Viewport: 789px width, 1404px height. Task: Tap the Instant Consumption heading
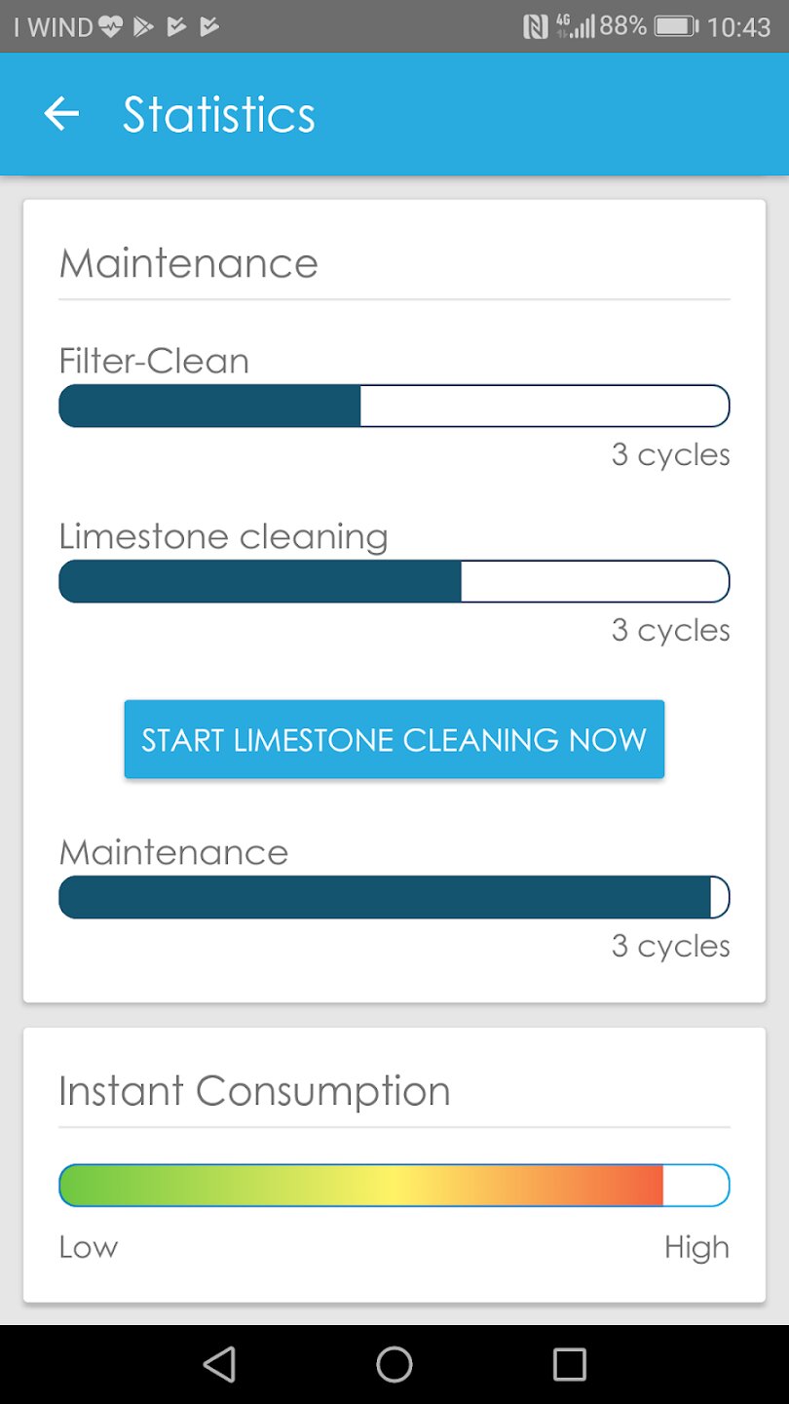[254, 1091]
